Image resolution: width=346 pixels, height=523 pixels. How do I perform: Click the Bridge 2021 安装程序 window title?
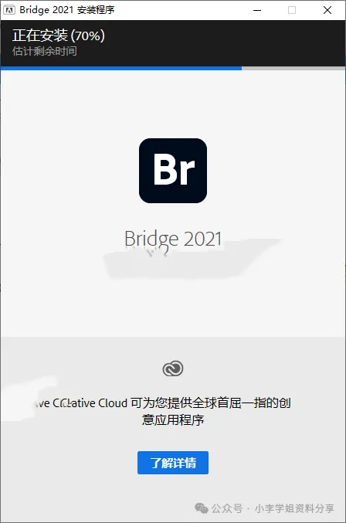pos(67,10)
